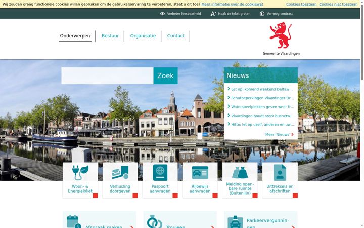The image size is (364, 228).
Task: Click the 'Uittreksels en afschriften' tile label
Action: pyautogui.click(x=280, y=188)
